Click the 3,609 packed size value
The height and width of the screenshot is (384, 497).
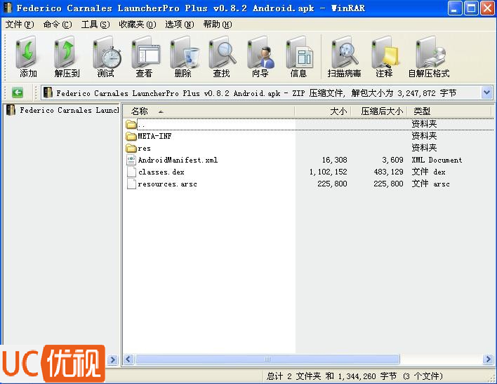click(392, 160)
